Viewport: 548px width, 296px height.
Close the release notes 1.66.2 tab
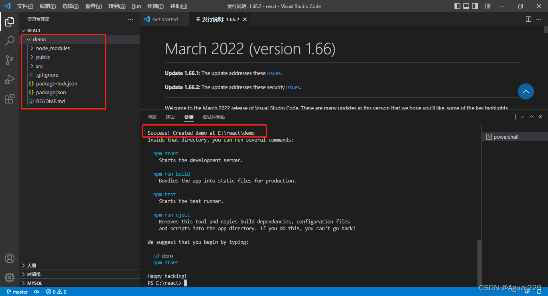click(x=245, y=19)
